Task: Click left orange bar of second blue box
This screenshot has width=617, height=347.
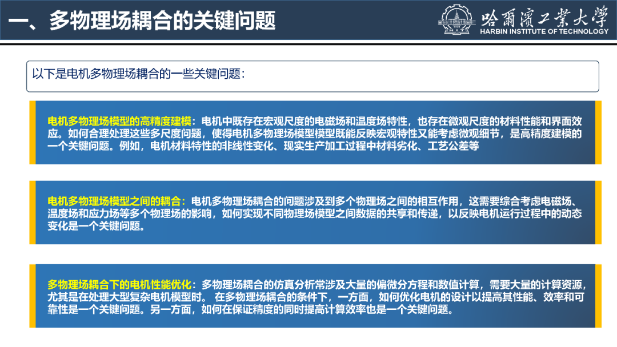Action: (33, 212)
